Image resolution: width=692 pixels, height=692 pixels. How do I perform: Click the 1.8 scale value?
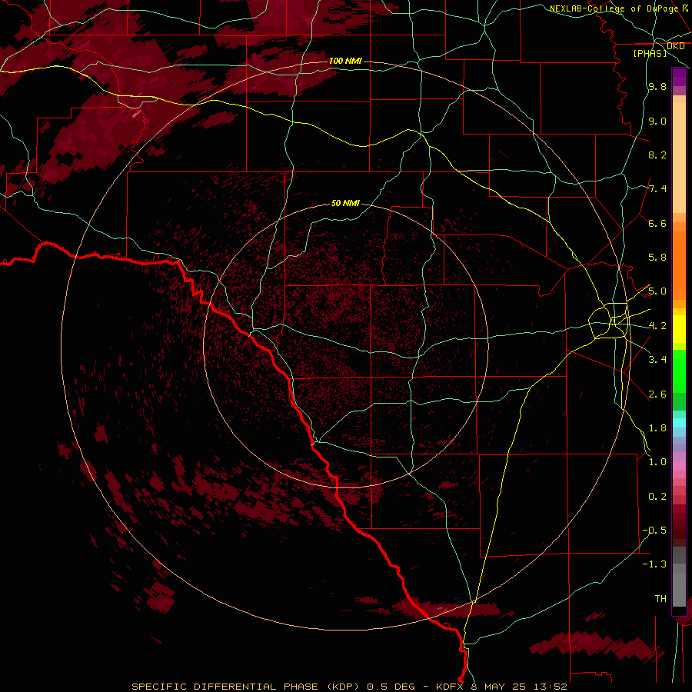tap(657, 428)
